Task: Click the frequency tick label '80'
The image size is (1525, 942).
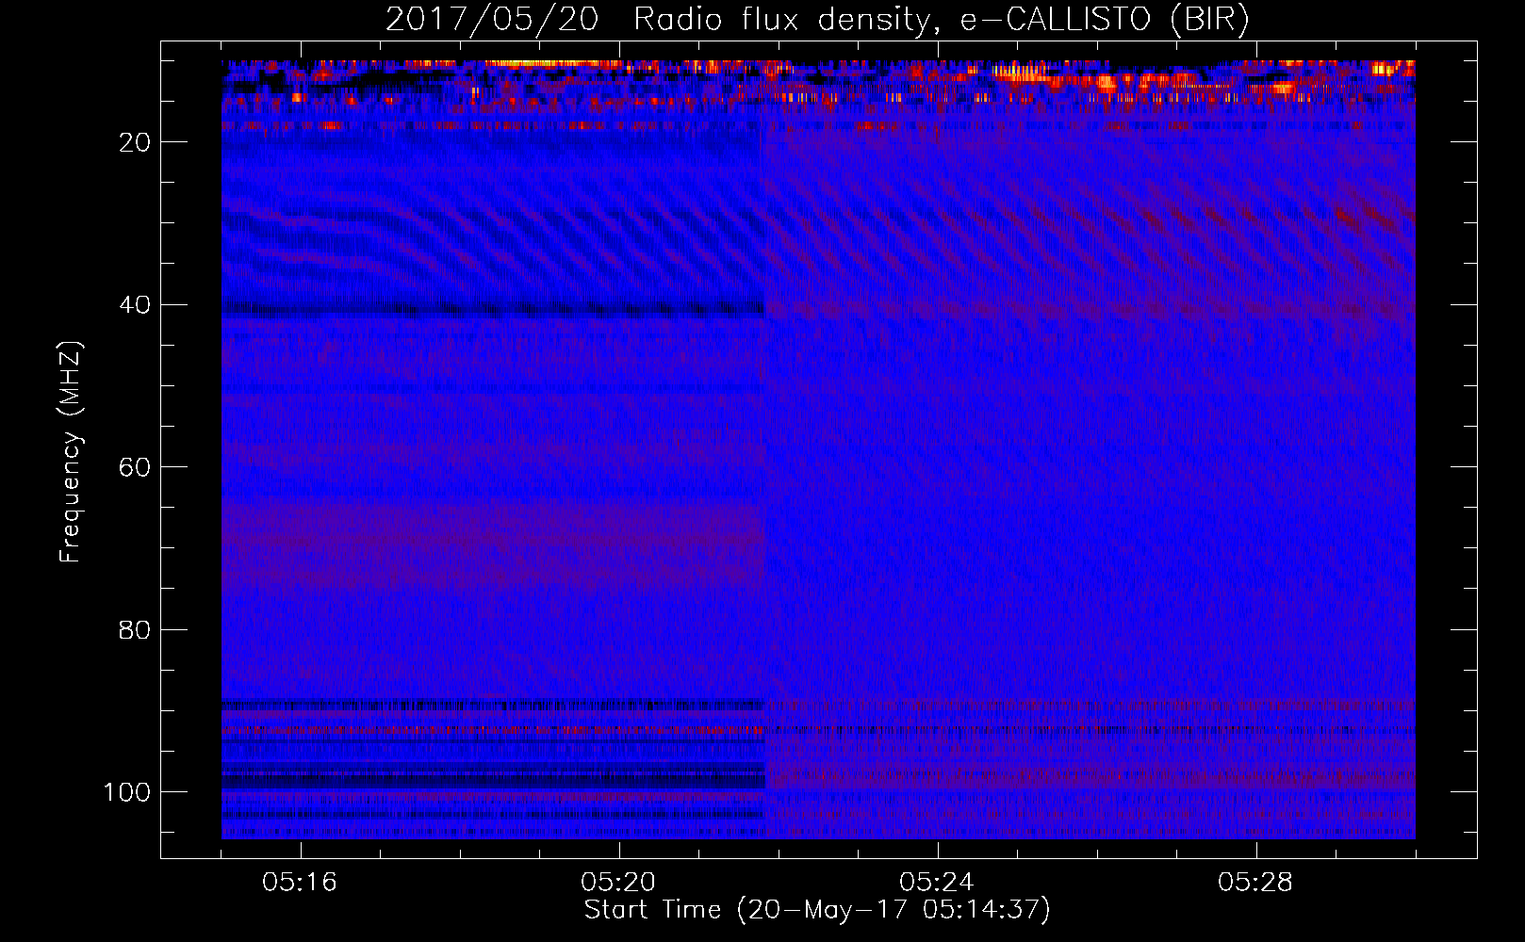Action: pyautogui.click(x=135, y=629)
